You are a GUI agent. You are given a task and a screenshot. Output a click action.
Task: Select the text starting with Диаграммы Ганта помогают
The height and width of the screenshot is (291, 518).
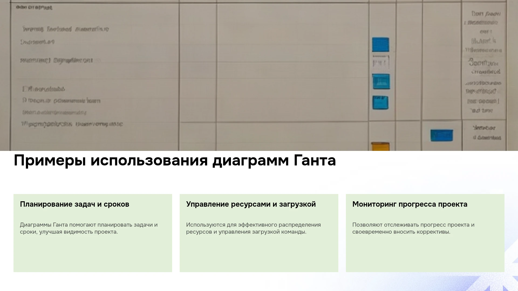pyautogui.click(x=89, y=228)
